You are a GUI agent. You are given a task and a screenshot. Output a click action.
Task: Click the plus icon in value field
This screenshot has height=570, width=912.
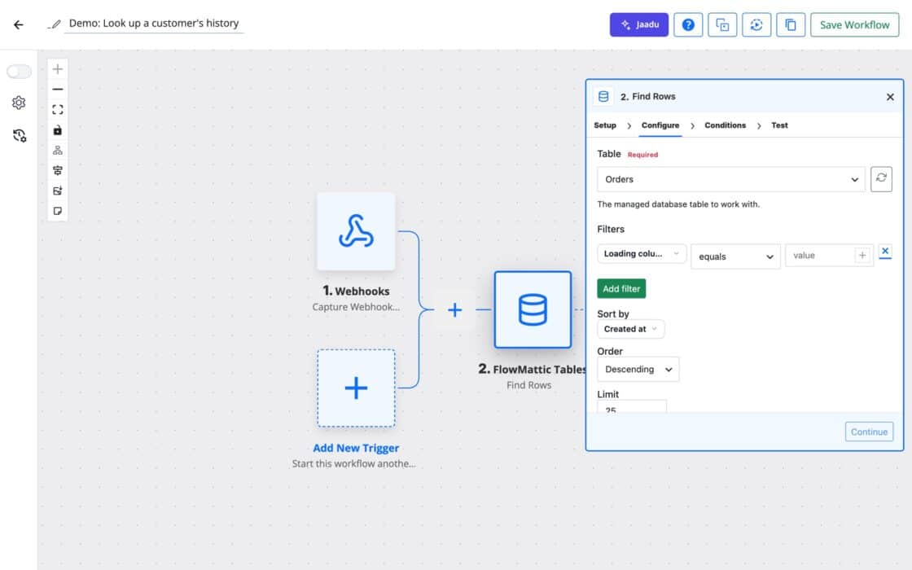coord(862,255)
